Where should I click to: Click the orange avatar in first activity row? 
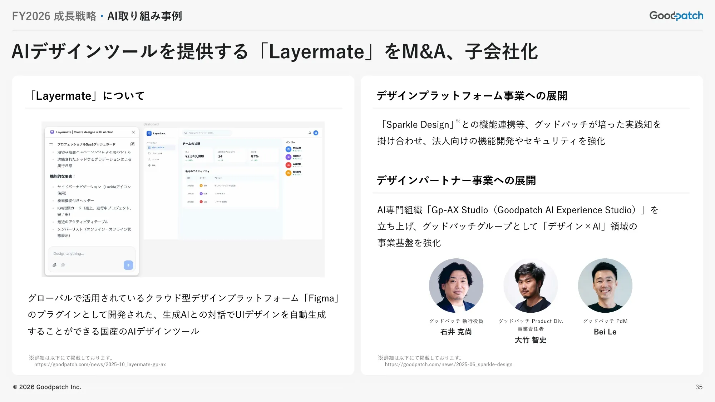(201, 186)
